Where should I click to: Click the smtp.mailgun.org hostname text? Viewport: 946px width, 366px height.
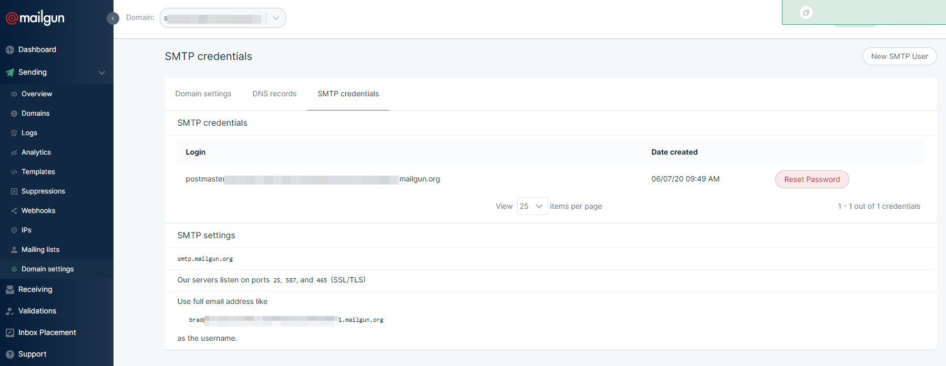tap(205, 259)
